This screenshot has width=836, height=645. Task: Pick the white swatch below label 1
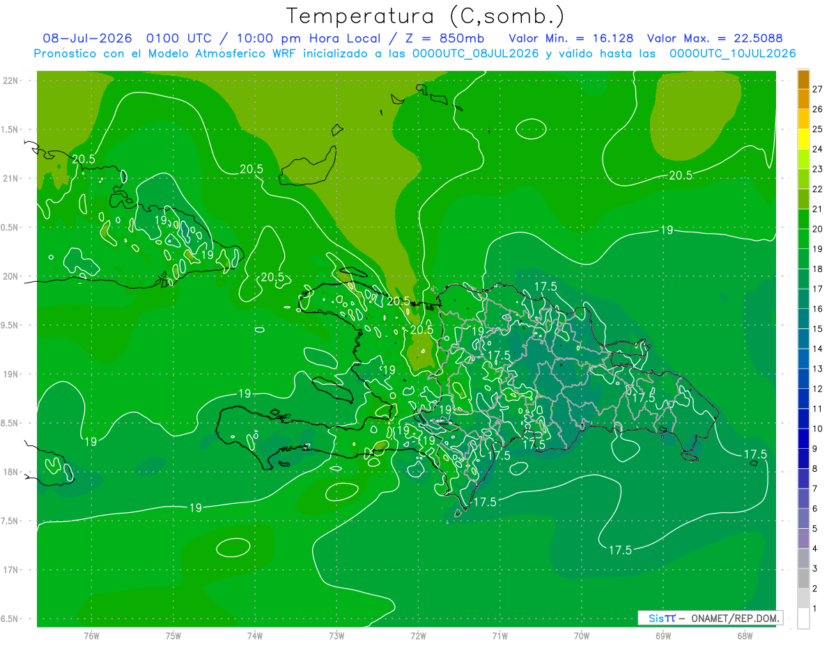point(803,619)
